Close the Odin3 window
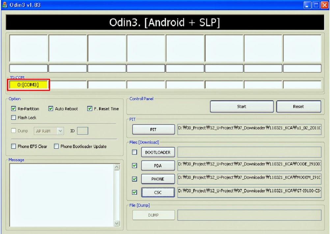 (324, 5)
